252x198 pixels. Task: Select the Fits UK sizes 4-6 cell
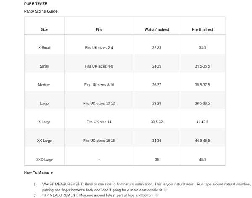coord(99,67)
